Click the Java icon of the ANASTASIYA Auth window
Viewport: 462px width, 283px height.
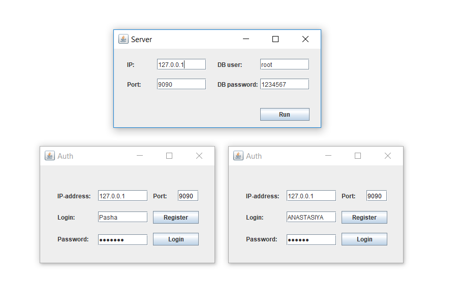(x=238, y=156)
